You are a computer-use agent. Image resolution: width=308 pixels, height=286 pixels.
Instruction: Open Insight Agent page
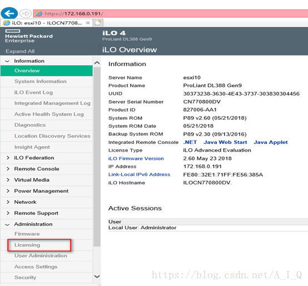coord(47,147)
